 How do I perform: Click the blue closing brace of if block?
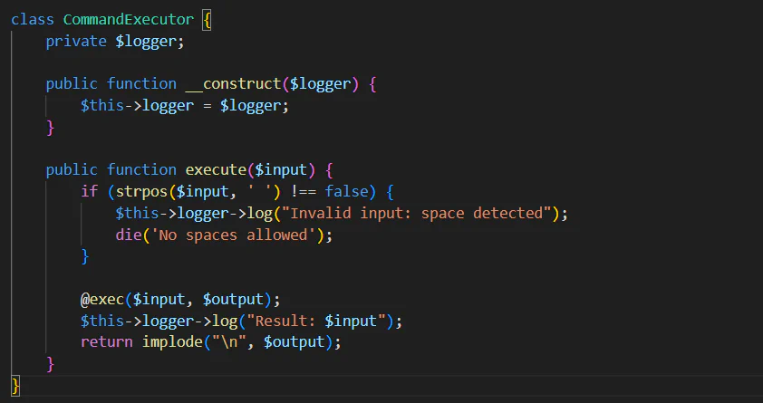[x=85, y=256]
